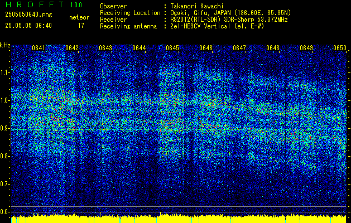Click the Observer label

coord(113,6)
